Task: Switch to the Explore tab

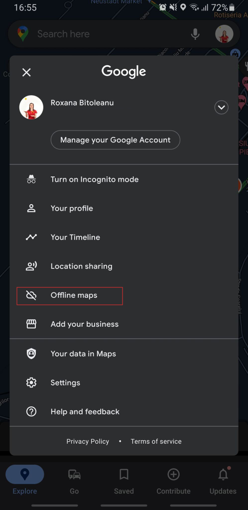Action: click(25, 480)
